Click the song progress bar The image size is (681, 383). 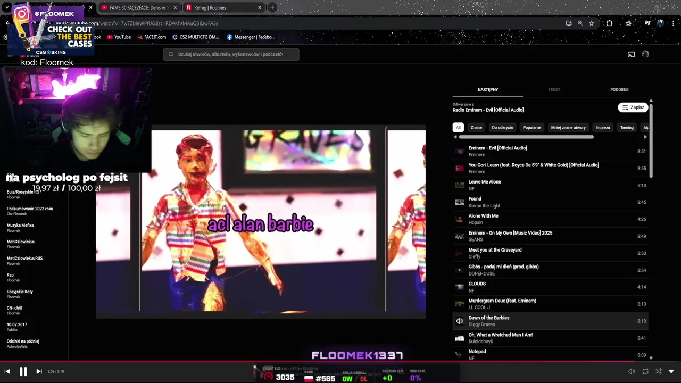340,361
